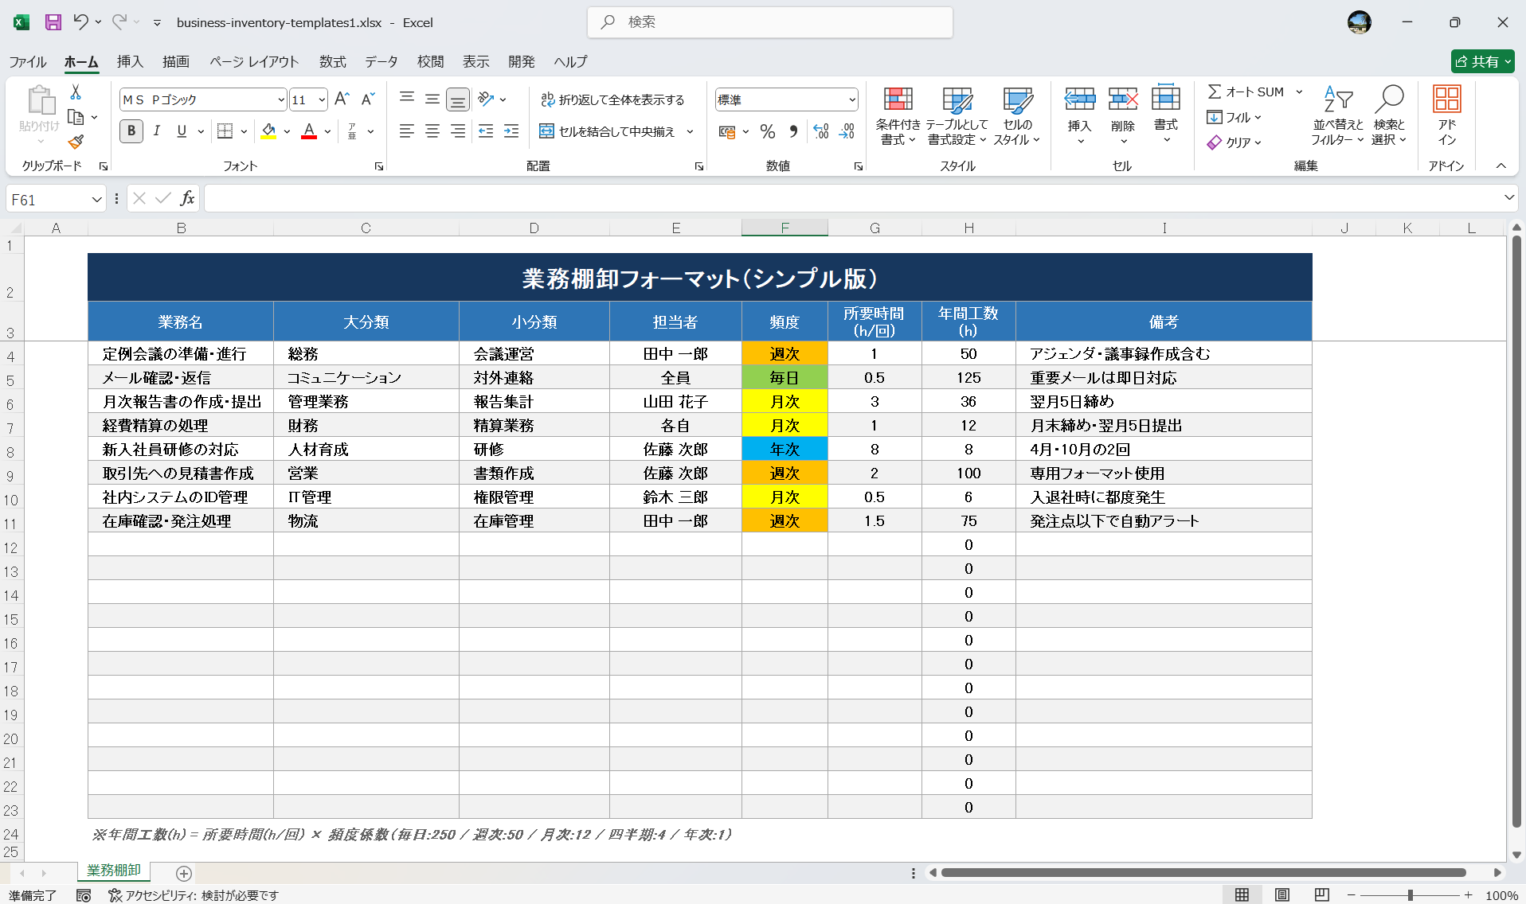Open the File (ファイル) tab
The height and width of the screenshot is (904, 1526).
28,61
